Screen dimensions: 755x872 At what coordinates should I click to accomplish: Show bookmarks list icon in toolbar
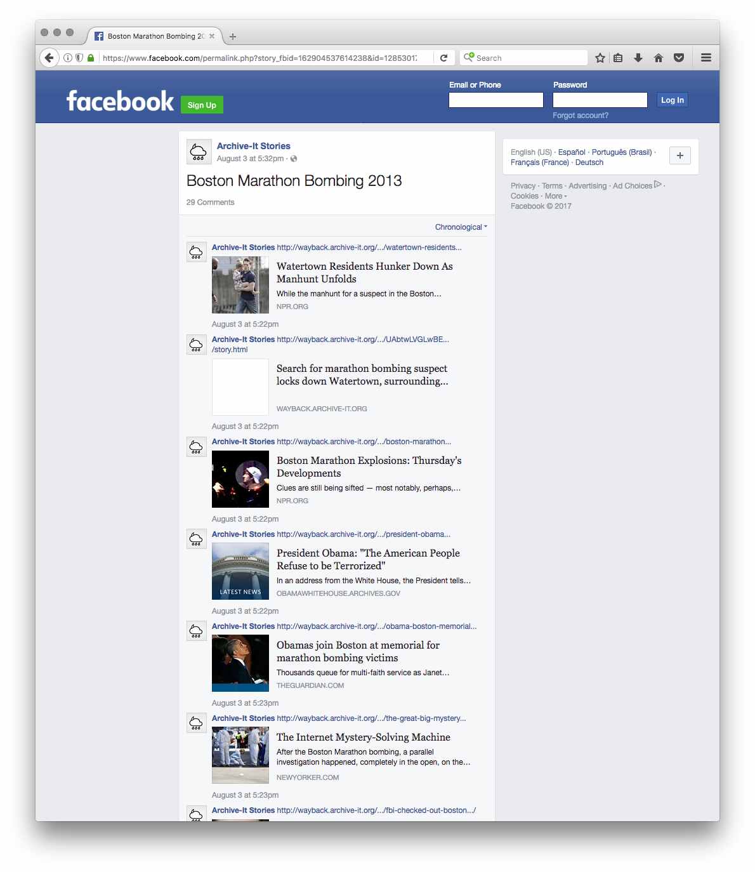618,58
